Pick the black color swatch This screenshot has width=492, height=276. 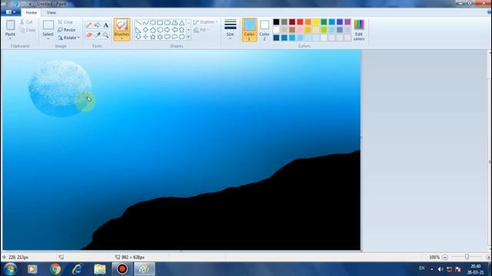(x=276, y=22)
